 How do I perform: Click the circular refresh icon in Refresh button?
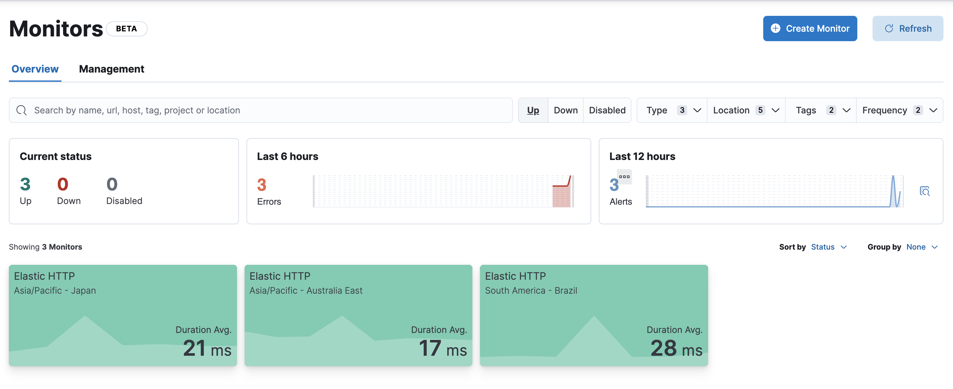point(889,28)
